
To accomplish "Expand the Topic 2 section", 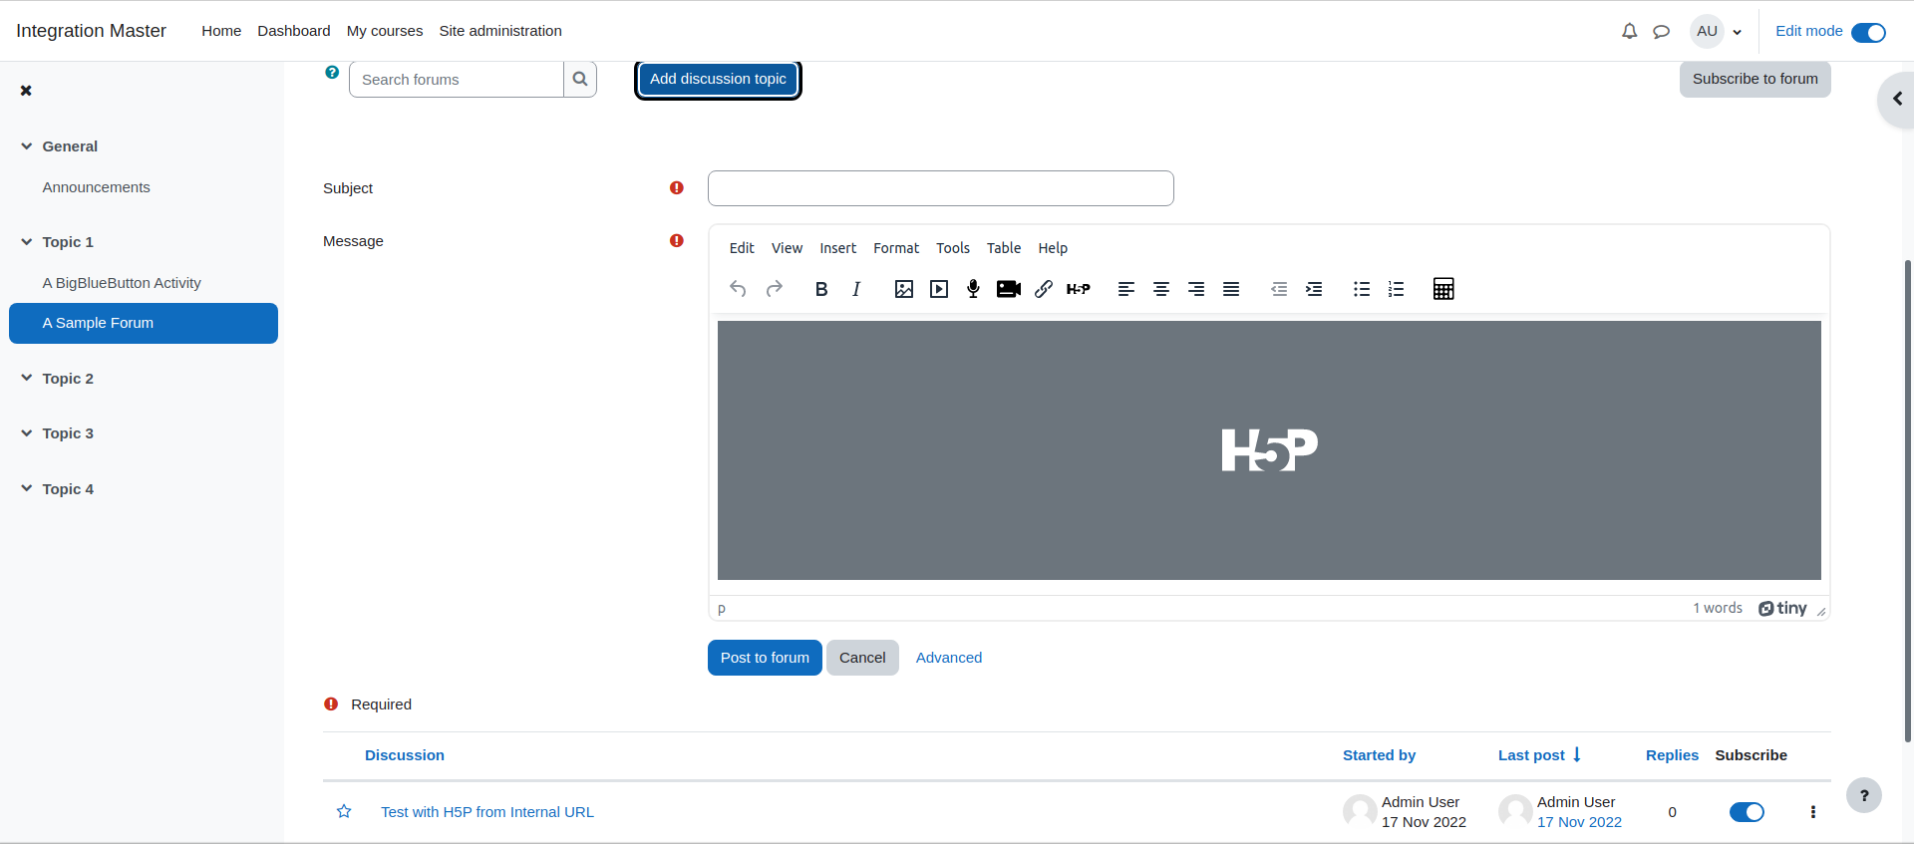I will pyautogui.click(x=27, y=379).
